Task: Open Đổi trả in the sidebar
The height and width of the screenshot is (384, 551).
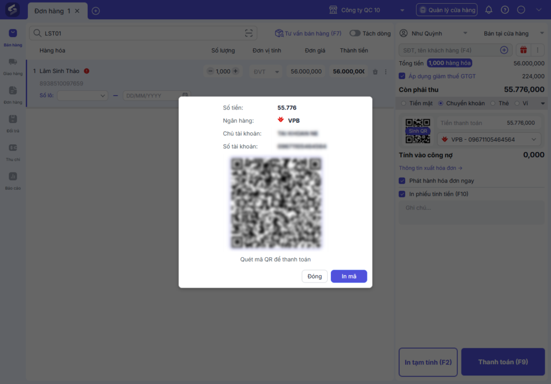Action: 13,124
